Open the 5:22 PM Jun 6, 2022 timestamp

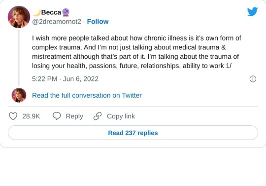click(x=65, y=79)
